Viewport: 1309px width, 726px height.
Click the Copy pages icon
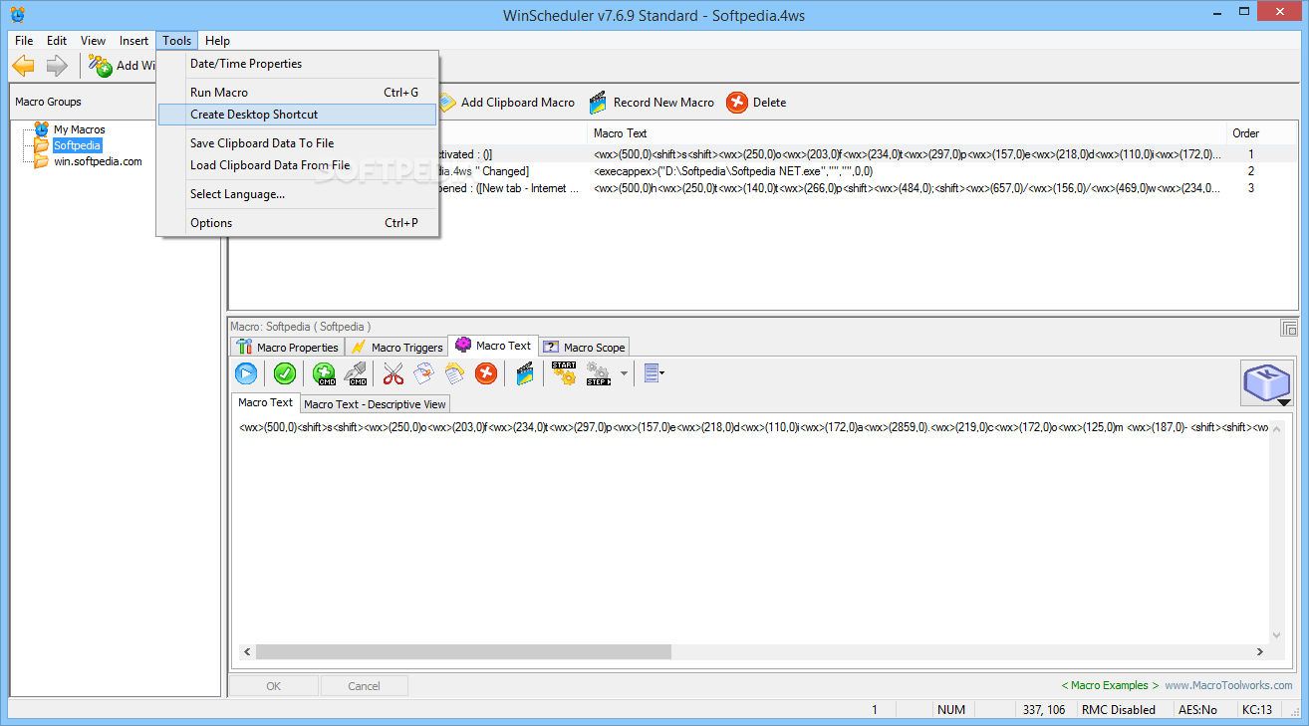pos(424,373)
